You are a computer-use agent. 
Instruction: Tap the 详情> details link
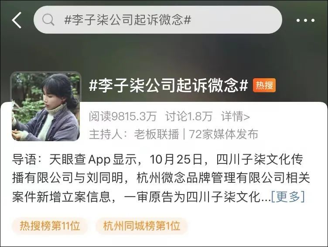point(236,116)
